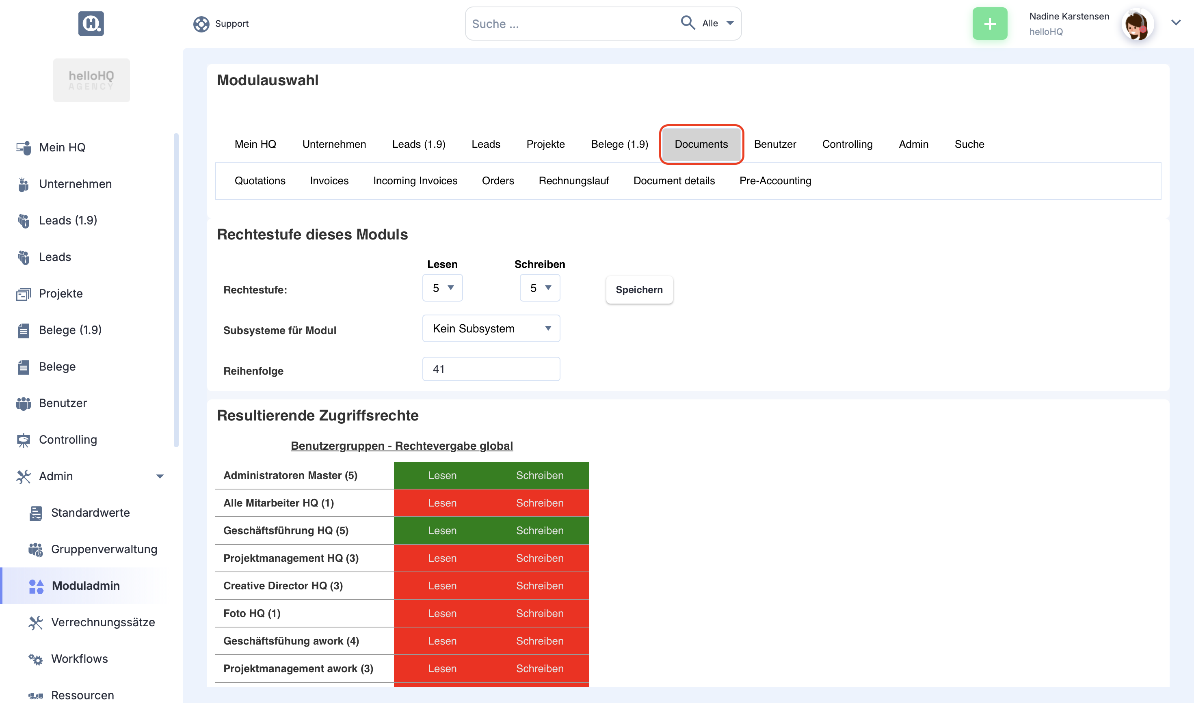The width and height of the screenshot is (1194, 703).
Task: Collapse the Admin sidebar section arrow
Action: [160, 476]
